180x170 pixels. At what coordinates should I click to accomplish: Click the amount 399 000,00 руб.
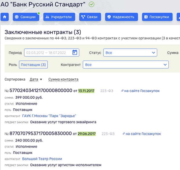[x=29, y=97]
